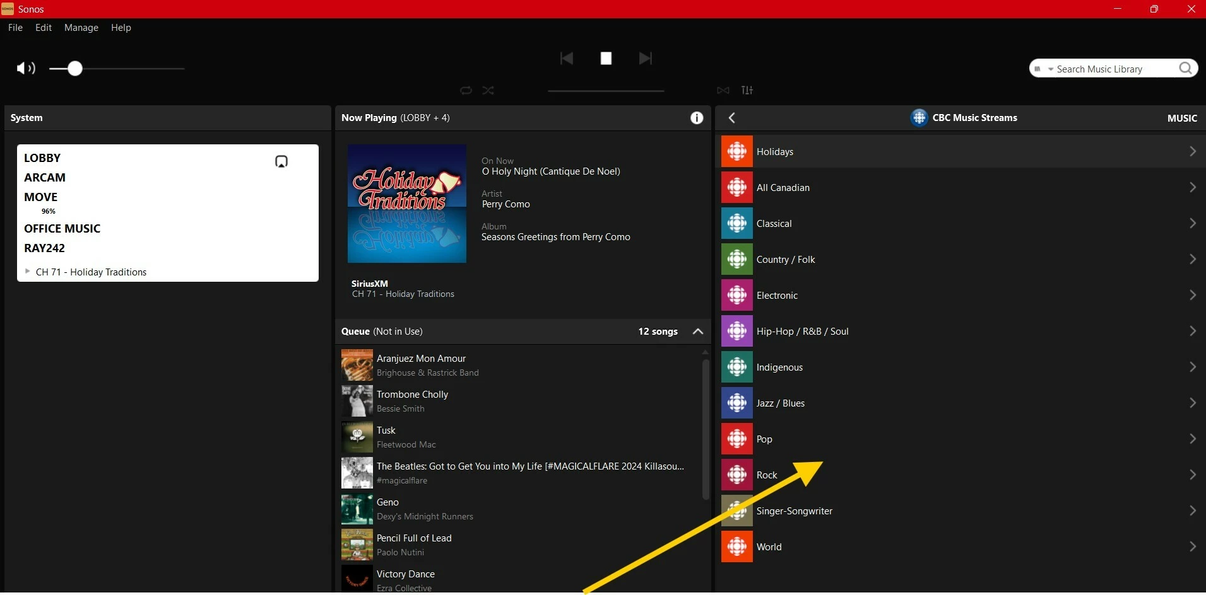This screenshot has height=595, width=1206.
Task: Toggle crossfade icon
Action: pyautogui.click(x=723, y=90)
